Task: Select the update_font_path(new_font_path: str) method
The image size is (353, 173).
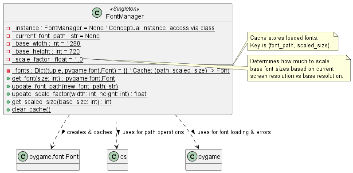Action: (x=65, y=86)
